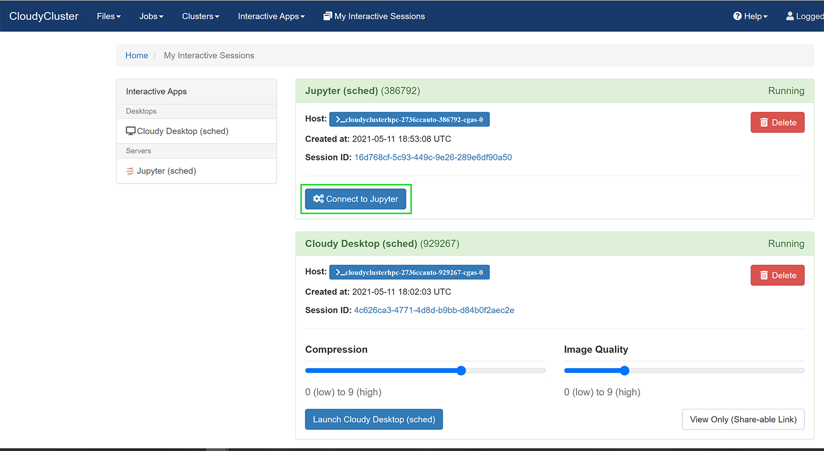Click the trash icon in Jupyter session Delete
Image resolution: width=824 pixels, height=451 pixels.
pos(764,123)
